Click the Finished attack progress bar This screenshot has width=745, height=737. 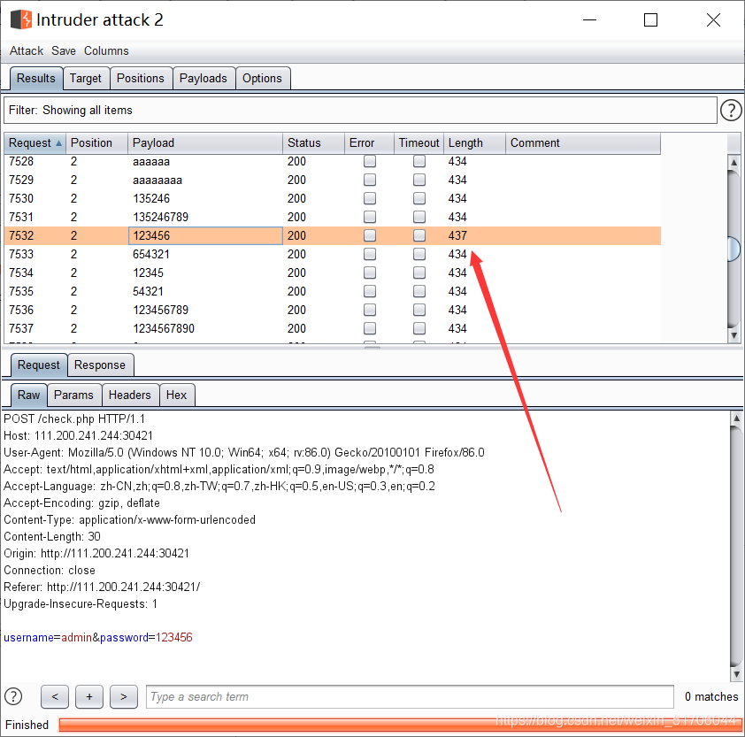point(400,725)
